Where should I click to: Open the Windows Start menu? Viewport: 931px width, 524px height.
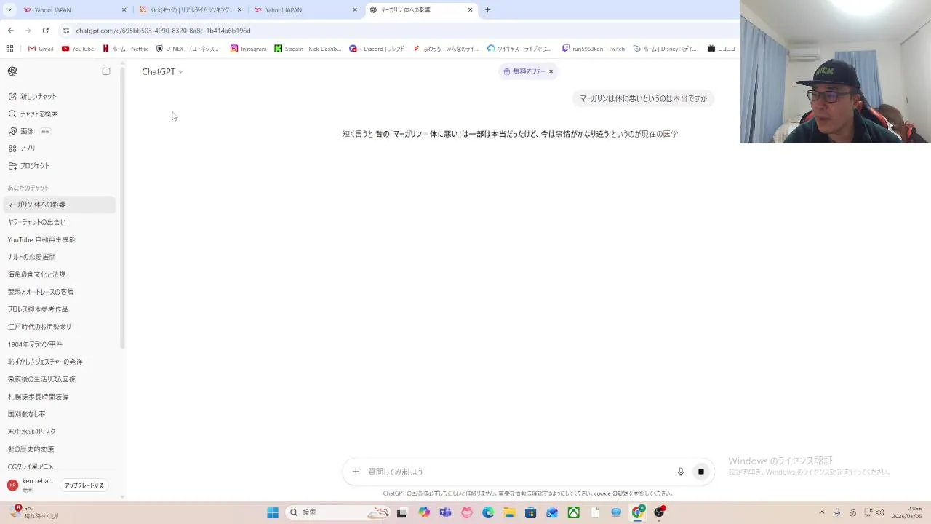273,512
